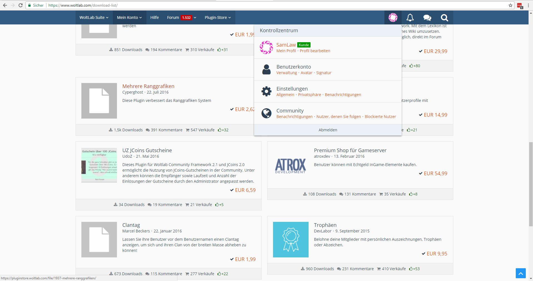Image resolution: width=533 pixels, height=281 pixels.
Task: Open the Hilfe menu item
Action: [154, 17]
